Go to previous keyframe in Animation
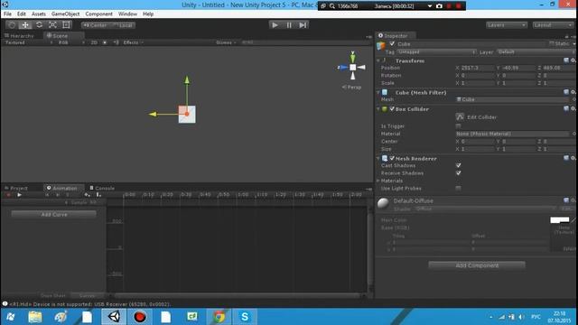The height and width of the screenshot is (325, 578). pyautogui.click(x=47, y=195)
